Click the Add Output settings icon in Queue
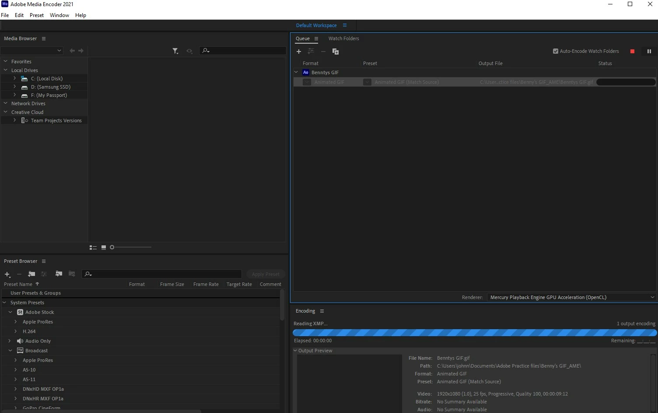 [311, 52]
